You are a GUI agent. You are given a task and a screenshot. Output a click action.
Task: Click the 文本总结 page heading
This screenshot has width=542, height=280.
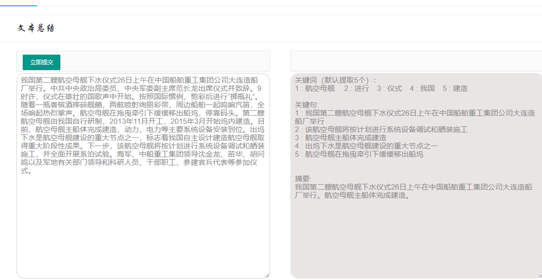click(36, 29)
